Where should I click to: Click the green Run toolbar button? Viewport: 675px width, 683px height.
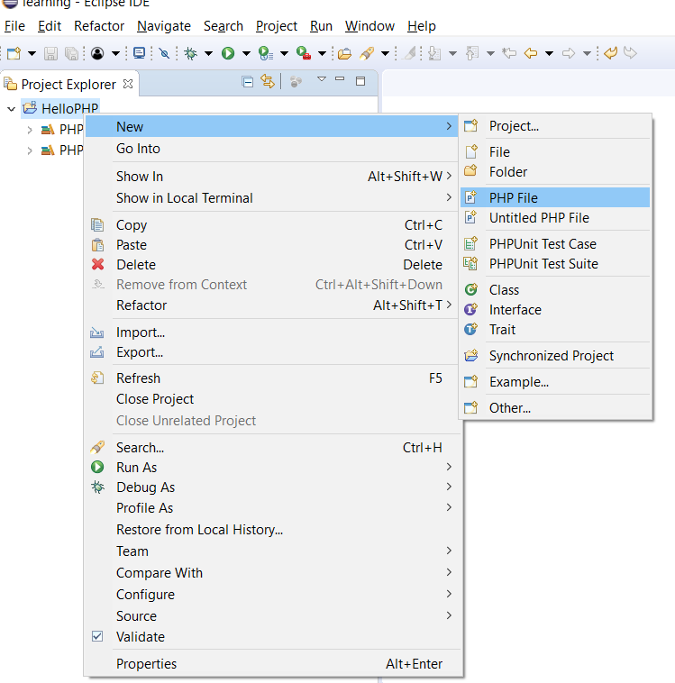228,53
